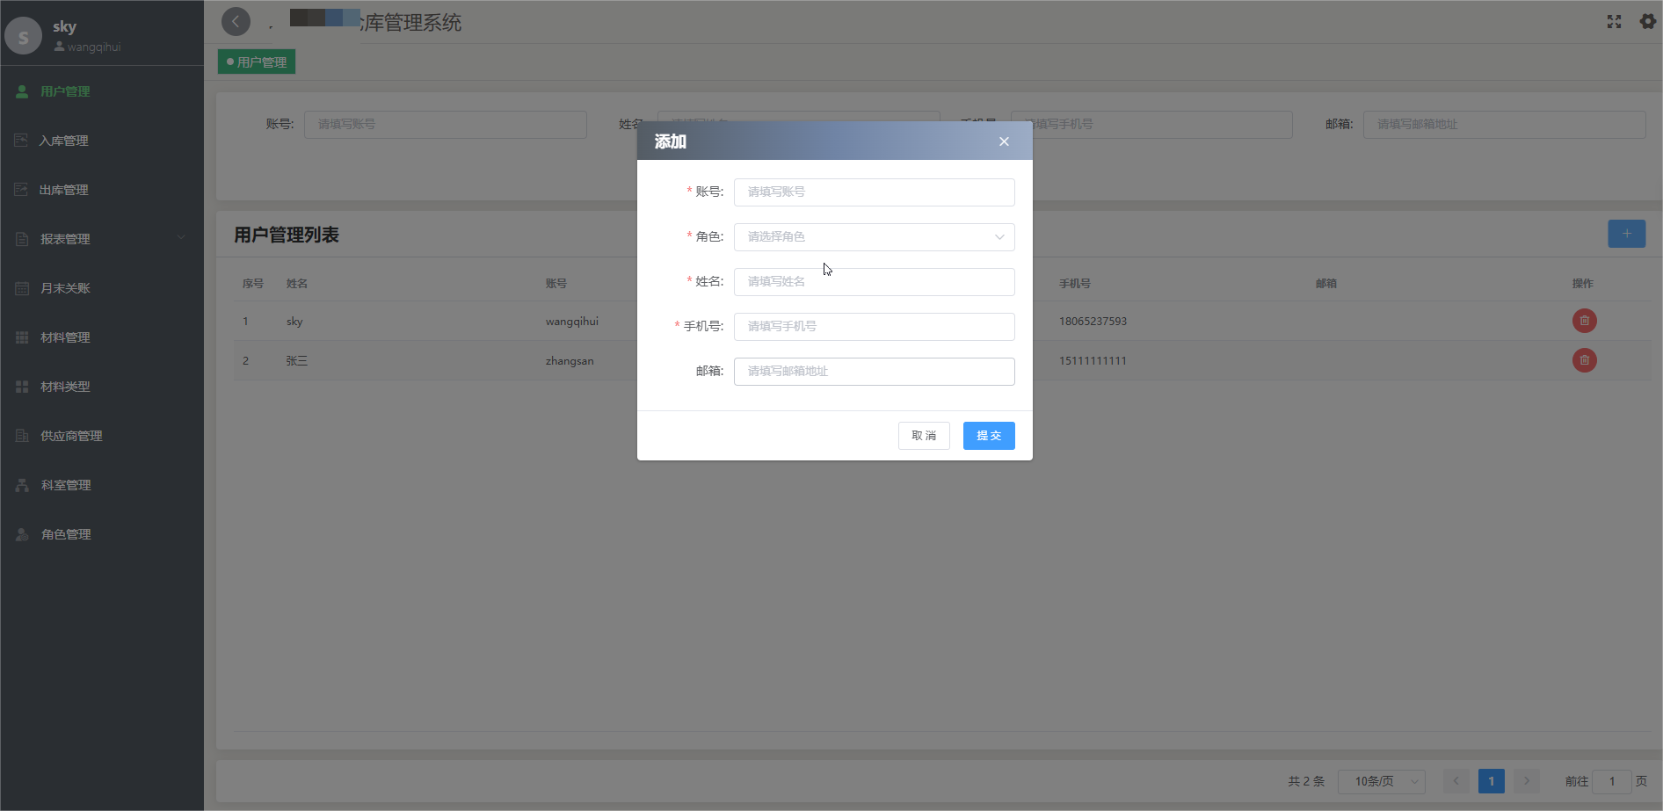Open 供应商管理 menu item
Image resolution: width=1663 pixels, height=811 pixels.
[102, 436]
